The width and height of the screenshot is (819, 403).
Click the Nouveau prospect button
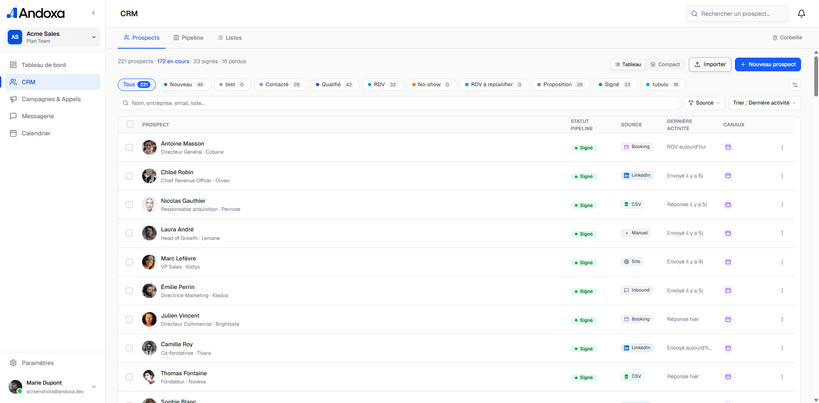coord(768,64)
